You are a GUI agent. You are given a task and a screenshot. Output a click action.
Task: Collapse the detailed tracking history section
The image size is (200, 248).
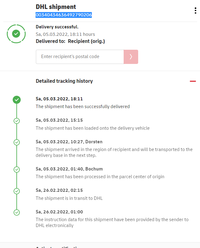click(193, 81)
